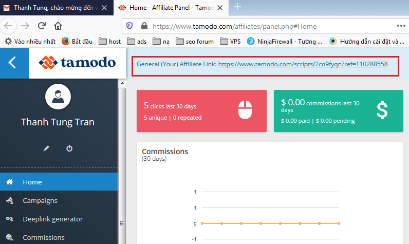Viewport: 409px width, 244px height.
Task: Close the Affiliate Panel tab
Action: pos(220,8)
